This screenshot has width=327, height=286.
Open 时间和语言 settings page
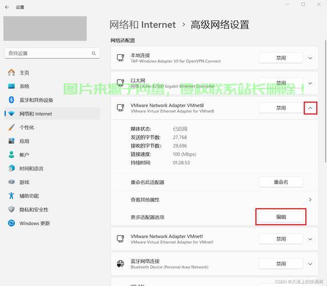[52, 168]
